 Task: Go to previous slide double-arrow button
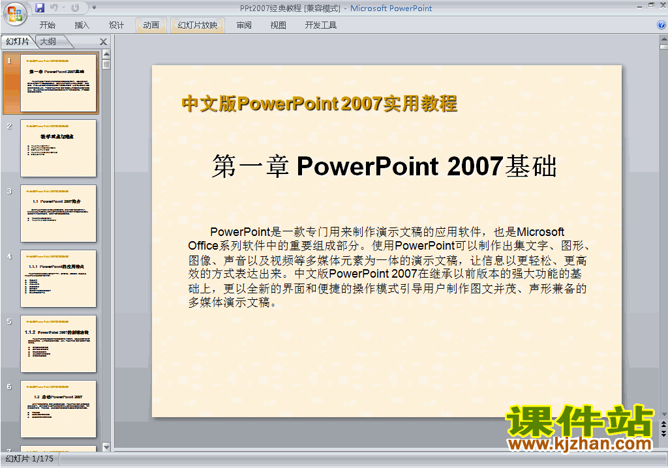[663, 424]
